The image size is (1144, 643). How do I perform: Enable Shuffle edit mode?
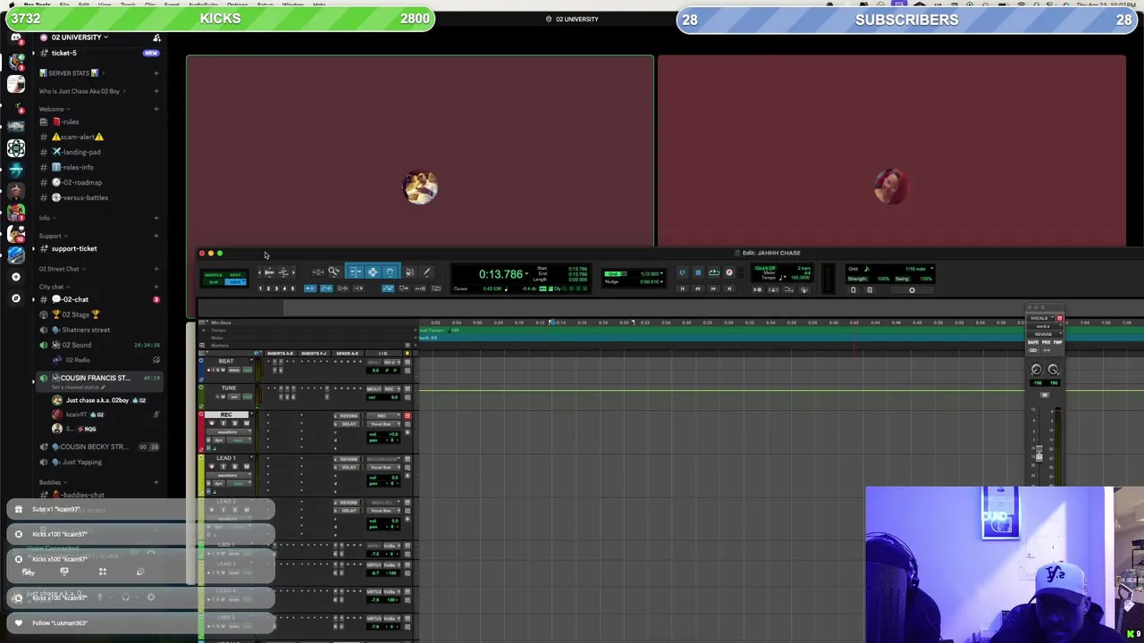coord(213,275)
